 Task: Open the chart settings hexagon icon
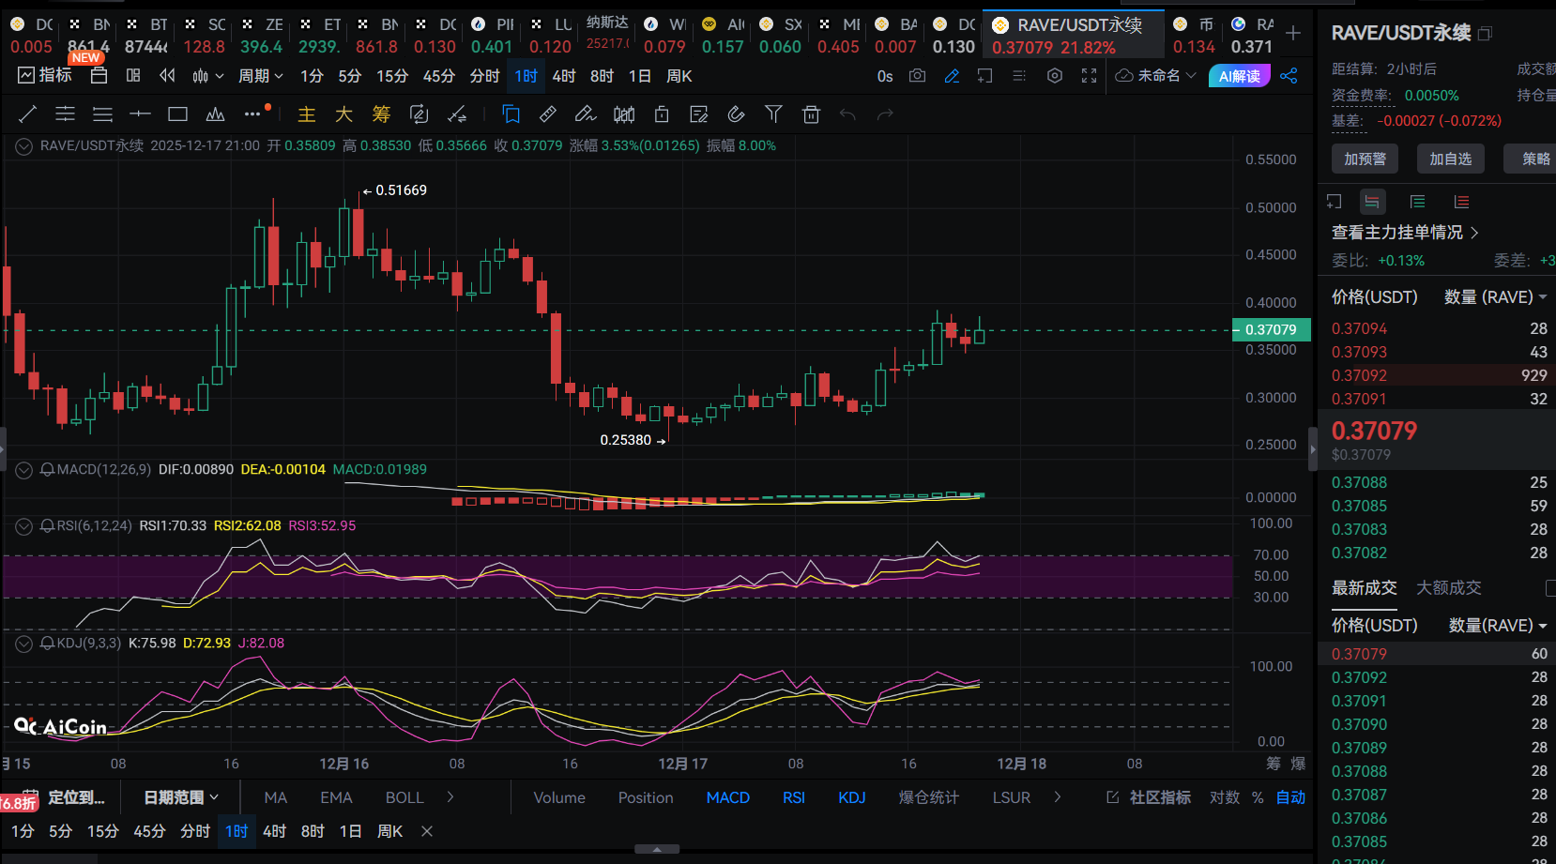[x=1055, y=76]
